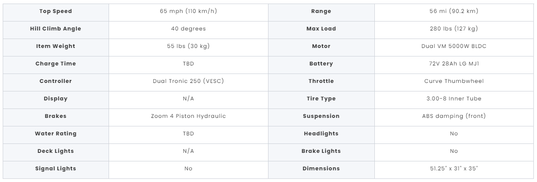Select the 56 mi range value

coord(454,11)
